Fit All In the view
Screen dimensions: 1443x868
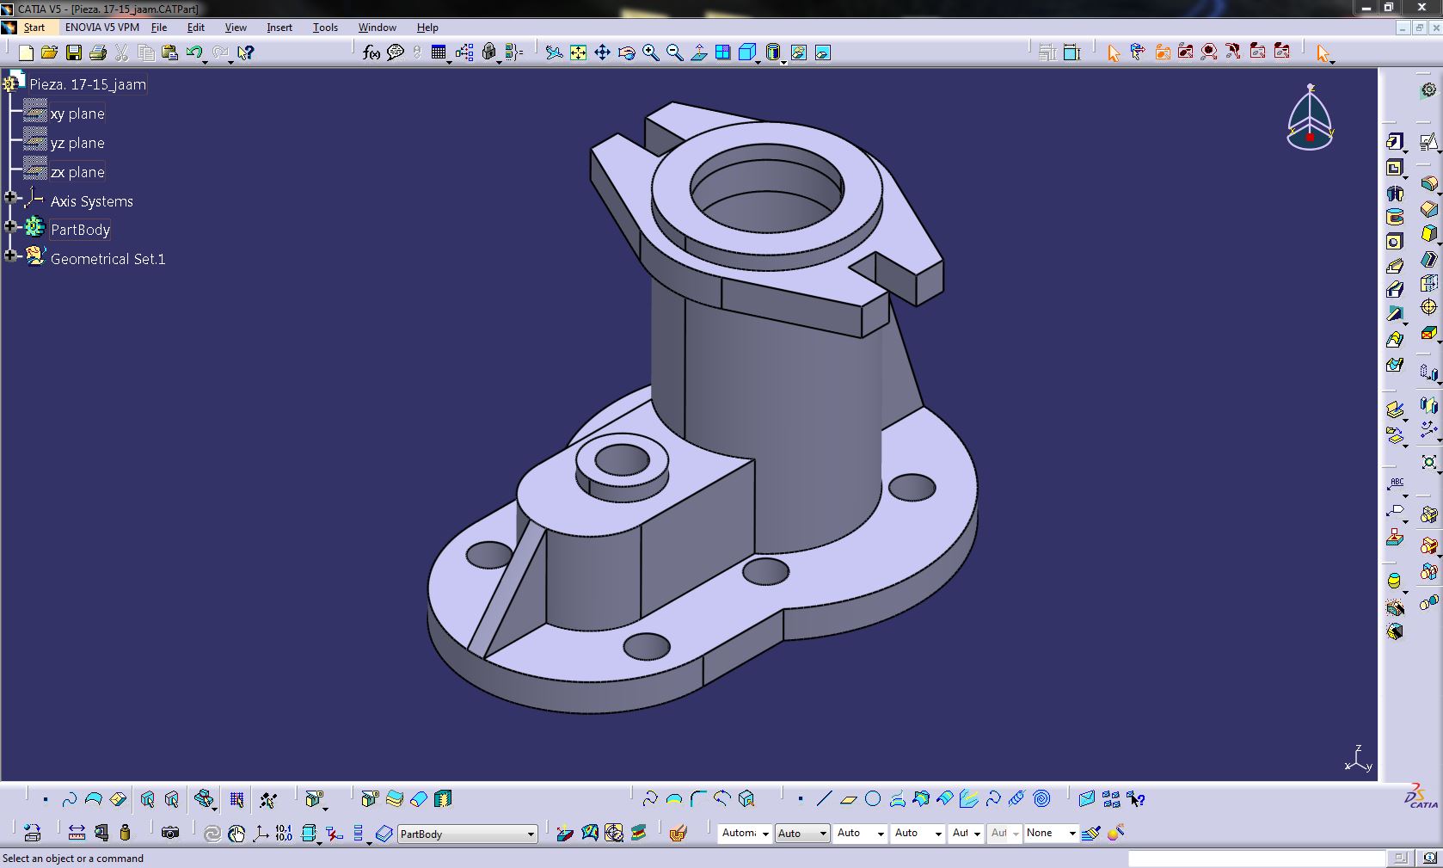[579, 52]
